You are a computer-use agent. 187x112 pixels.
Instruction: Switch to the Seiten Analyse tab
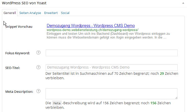coord(30,13)
